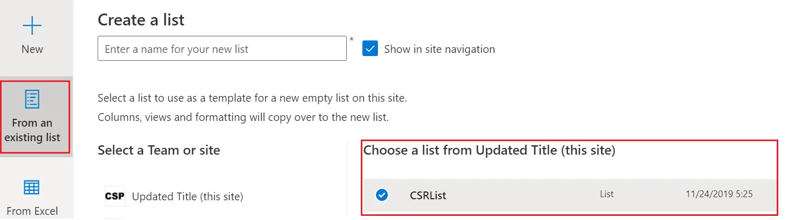Viewport: 785px width, 220px height.
Task: Click the List type text in CSRList row
Action: [606, 194]
